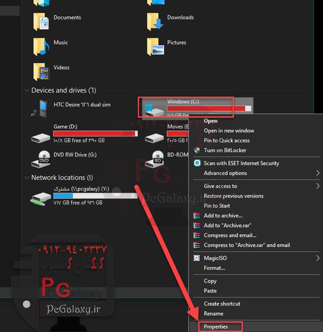Open the Videos folder icon
323x332 pixels.
click(x=42, y=71)
